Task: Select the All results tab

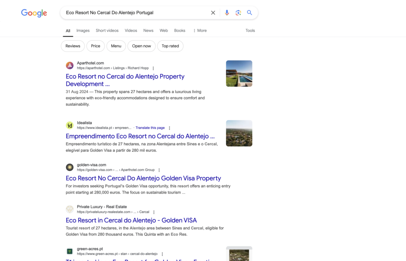Action: [x=68, y=31]
